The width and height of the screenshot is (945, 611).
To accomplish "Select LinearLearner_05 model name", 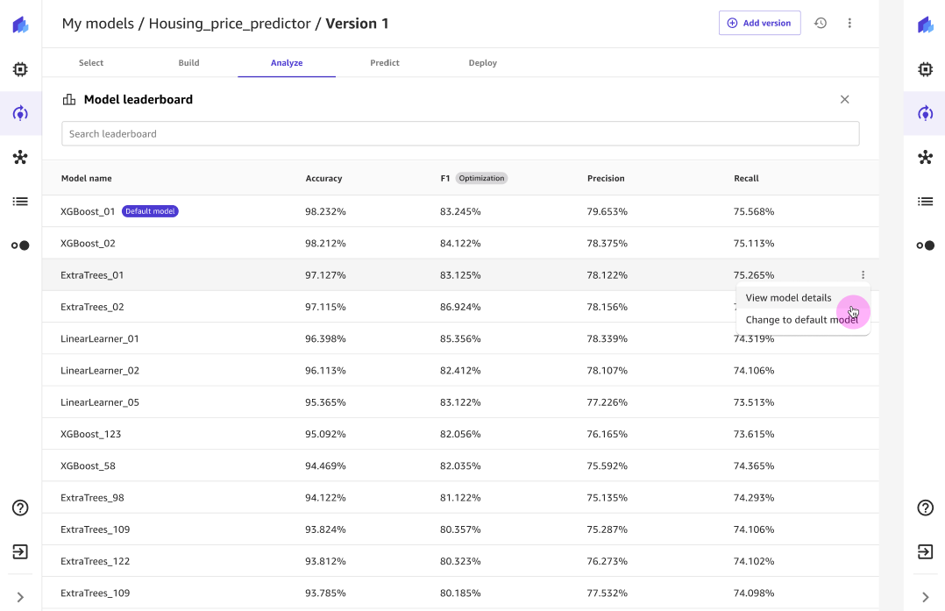I will [100, 402].
